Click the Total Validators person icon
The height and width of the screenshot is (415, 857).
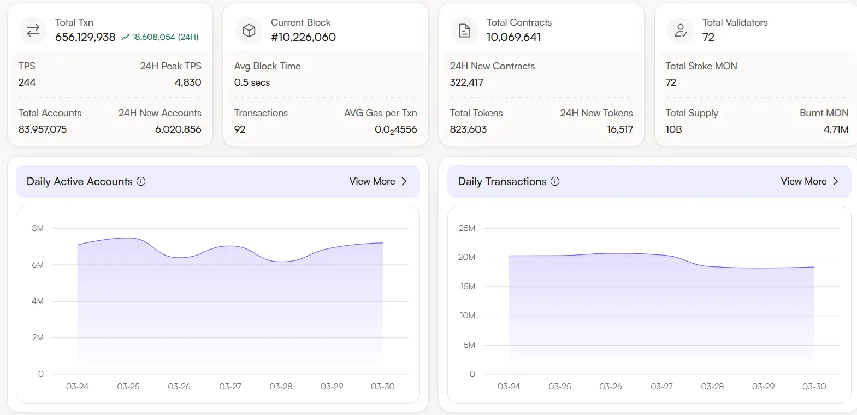tap(681, 31)
